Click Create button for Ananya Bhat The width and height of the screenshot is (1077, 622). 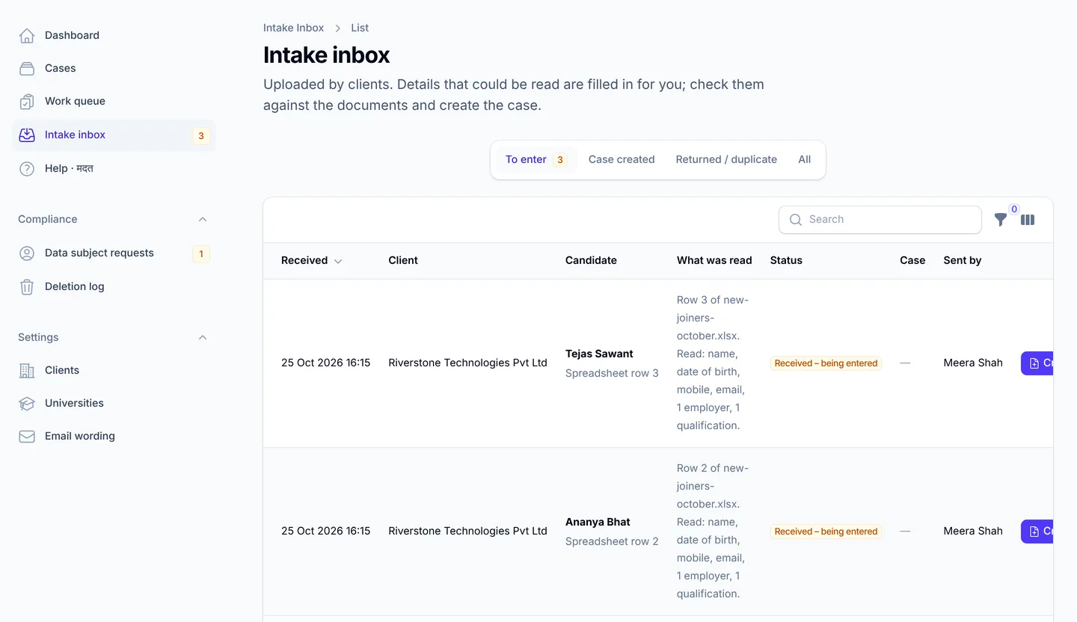coord(1037,531)
